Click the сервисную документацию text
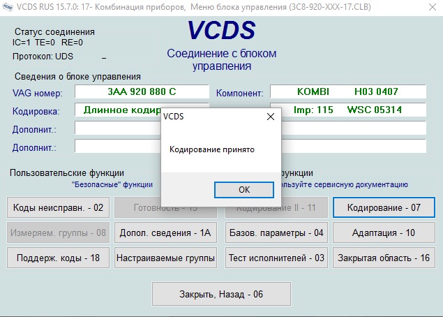 tap(361, 184)
